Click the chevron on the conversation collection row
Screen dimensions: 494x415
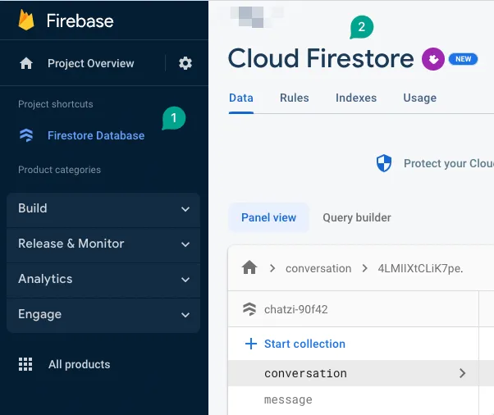point(462,373)
